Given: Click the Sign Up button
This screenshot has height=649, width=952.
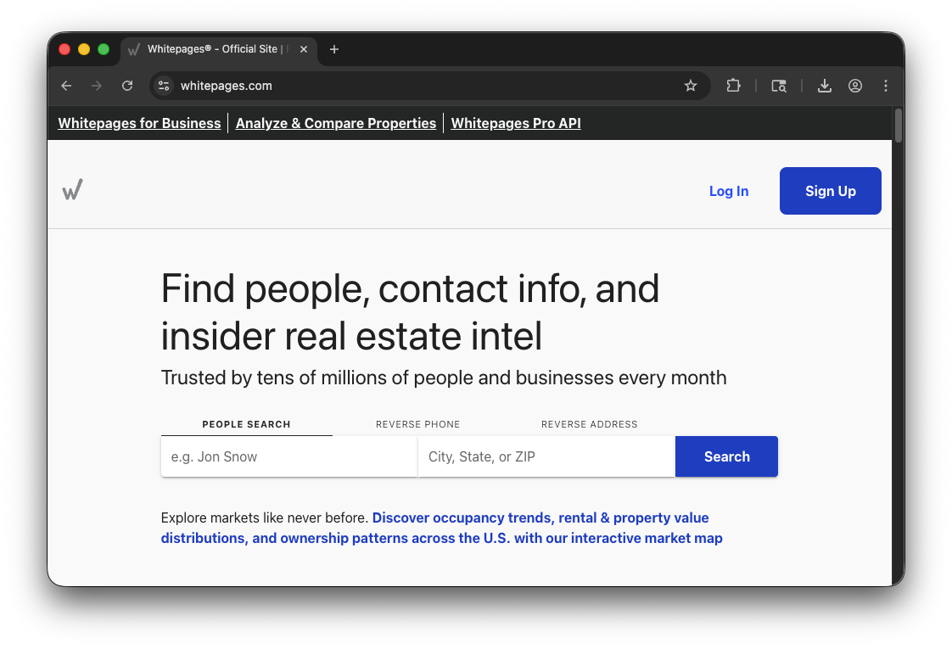Looking at the screenshot, I should click(x=830, y=190).
